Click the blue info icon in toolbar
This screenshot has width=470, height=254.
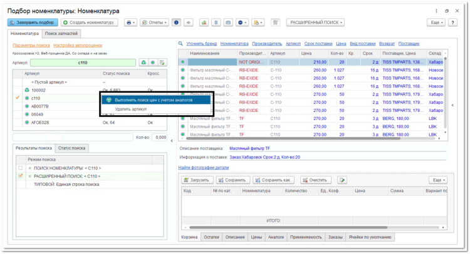[176, 23]
